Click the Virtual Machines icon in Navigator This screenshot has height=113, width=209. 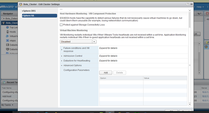(7, 36)
